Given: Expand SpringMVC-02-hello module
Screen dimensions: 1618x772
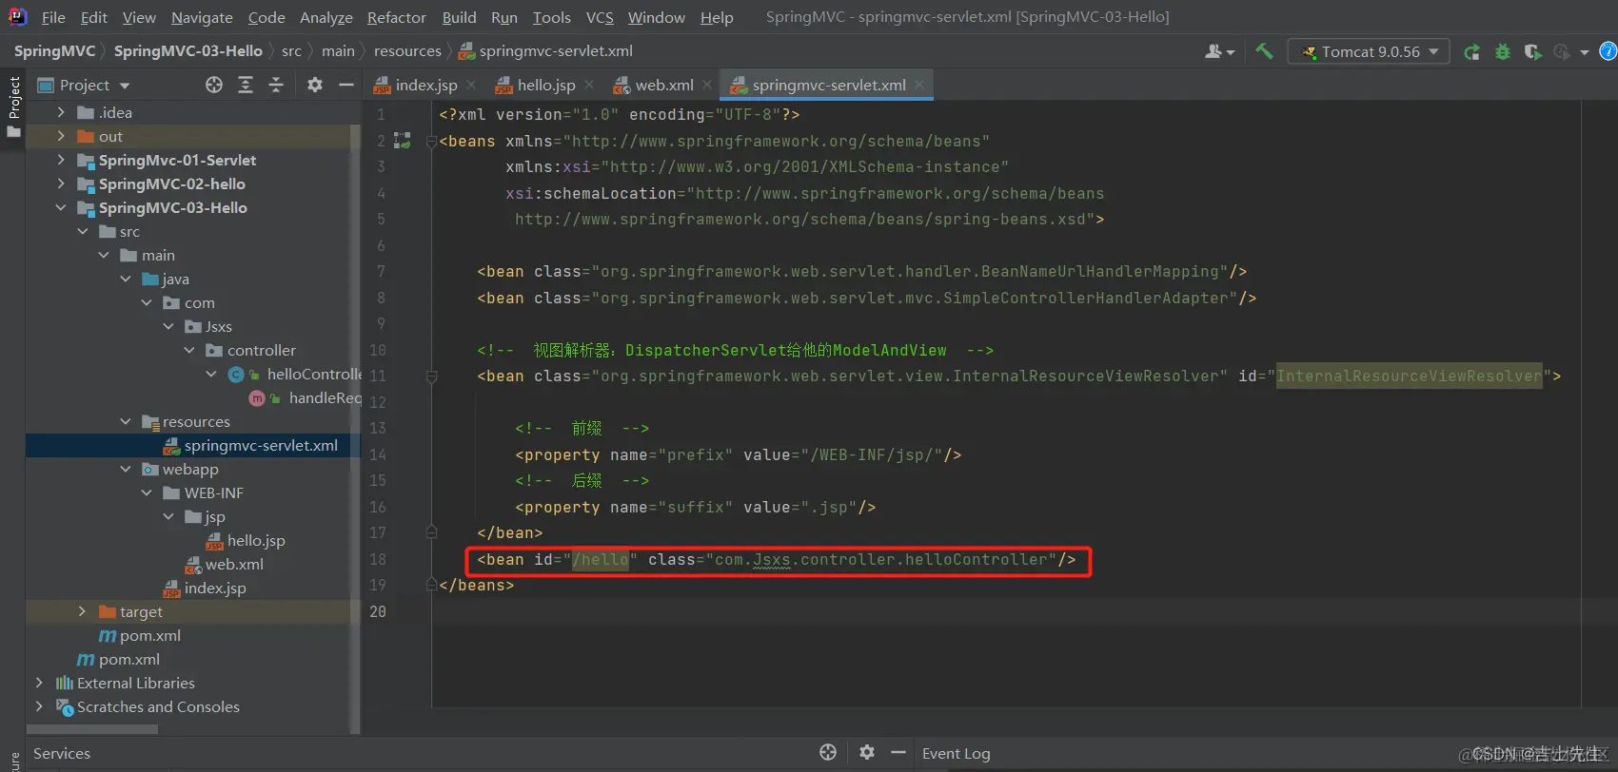Looking at the screenshot, I should pos(61,183).
